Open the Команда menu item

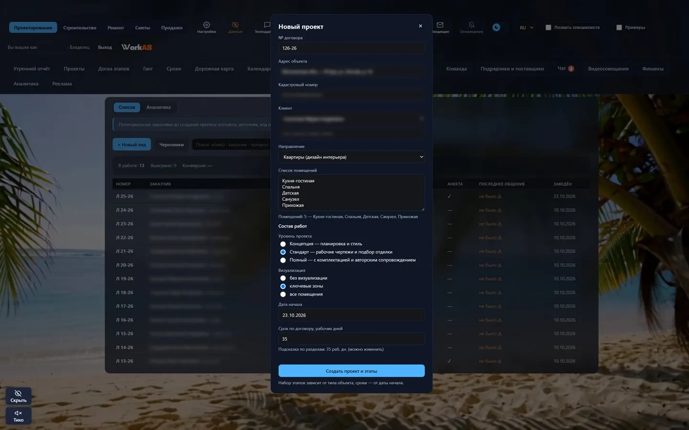point(456,69)
